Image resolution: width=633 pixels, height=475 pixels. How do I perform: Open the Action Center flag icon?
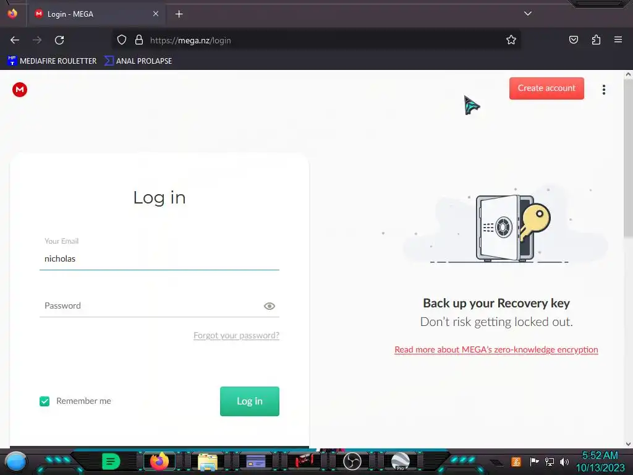click(533, 461)
